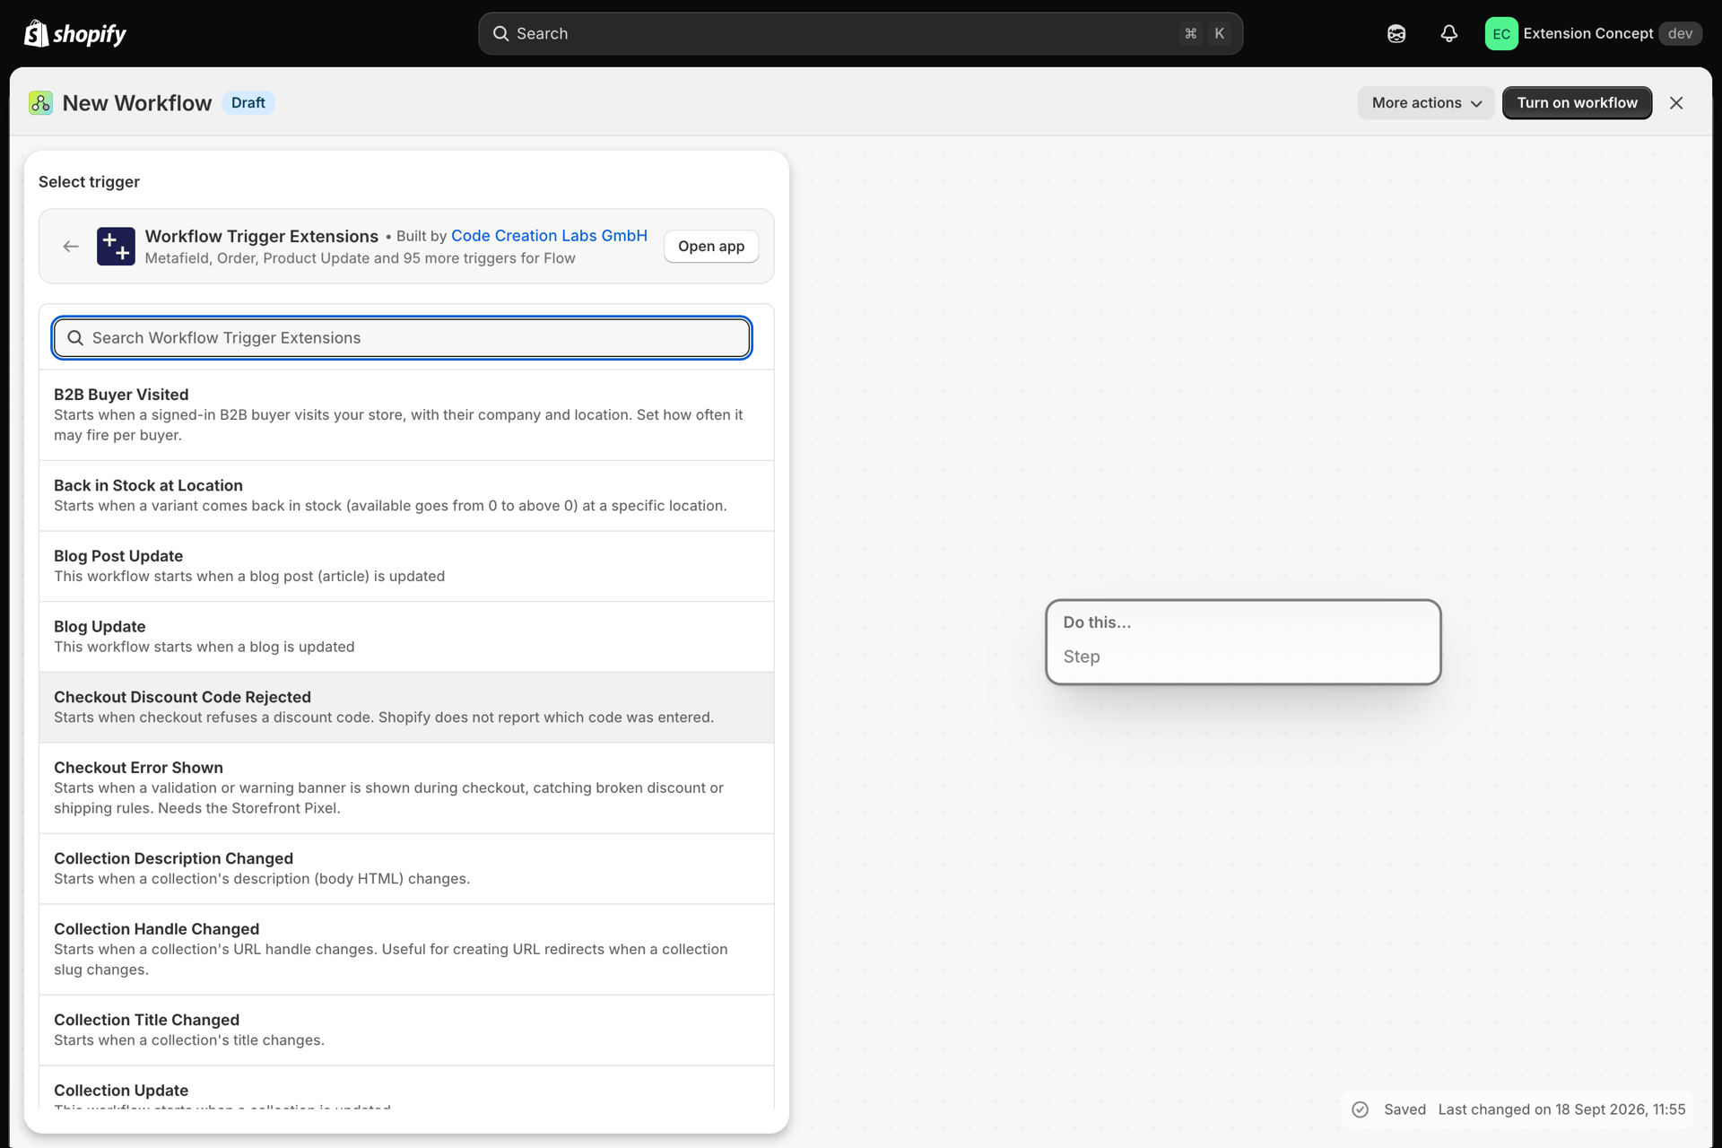Go back with the left arrow
This screenshot has width=1722, height=1148.
(x=71, y=247)
